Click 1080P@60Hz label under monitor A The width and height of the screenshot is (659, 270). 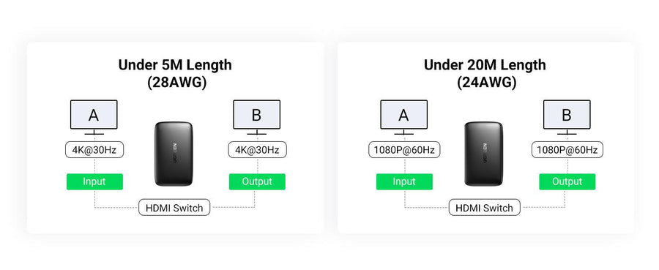pyautogui.click(x=404, y=150)
